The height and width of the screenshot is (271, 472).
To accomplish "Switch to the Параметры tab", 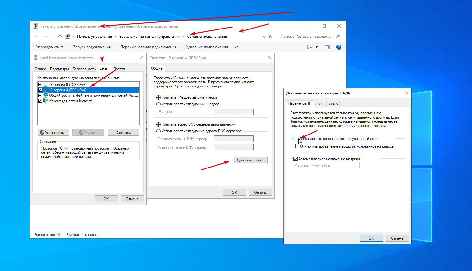I will click(59, 69).
